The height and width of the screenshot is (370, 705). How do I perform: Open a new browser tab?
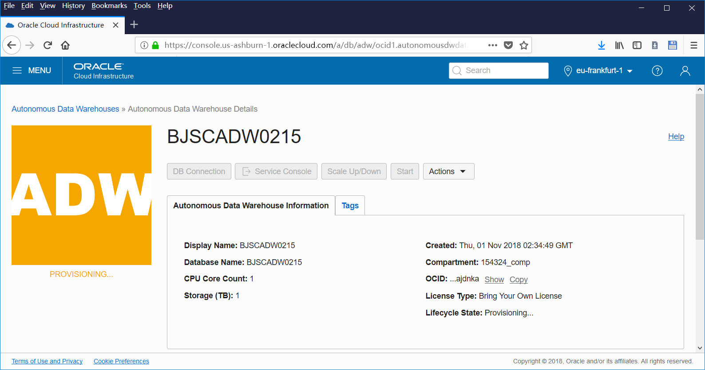(134, 25)
